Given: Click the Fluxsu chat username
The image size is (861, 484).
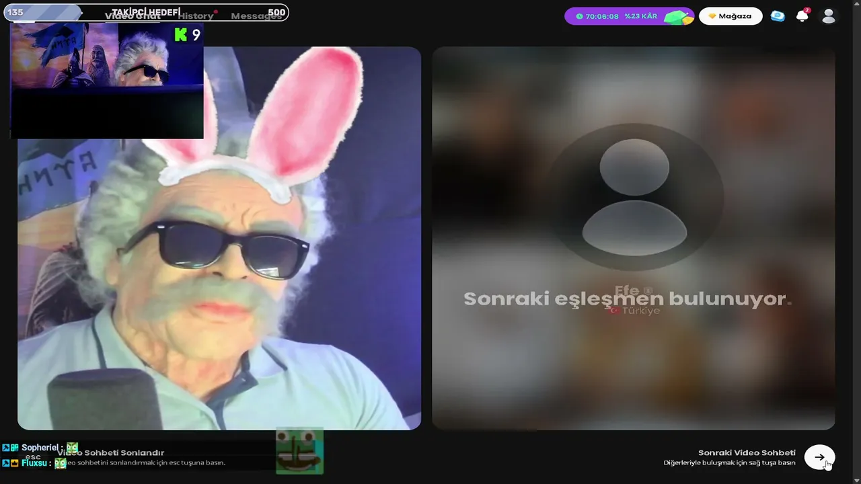Looking at the screenshot, I should click(34, 463).
